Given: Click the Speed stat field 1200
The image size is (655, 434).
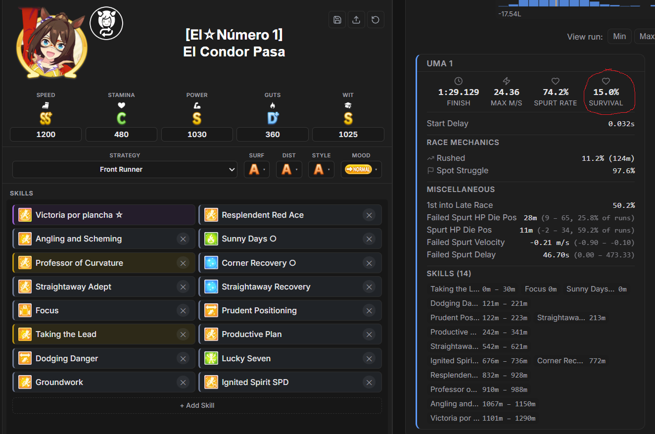Looking at the screenshot, I should pyautogui.click(x=46, y=134).
